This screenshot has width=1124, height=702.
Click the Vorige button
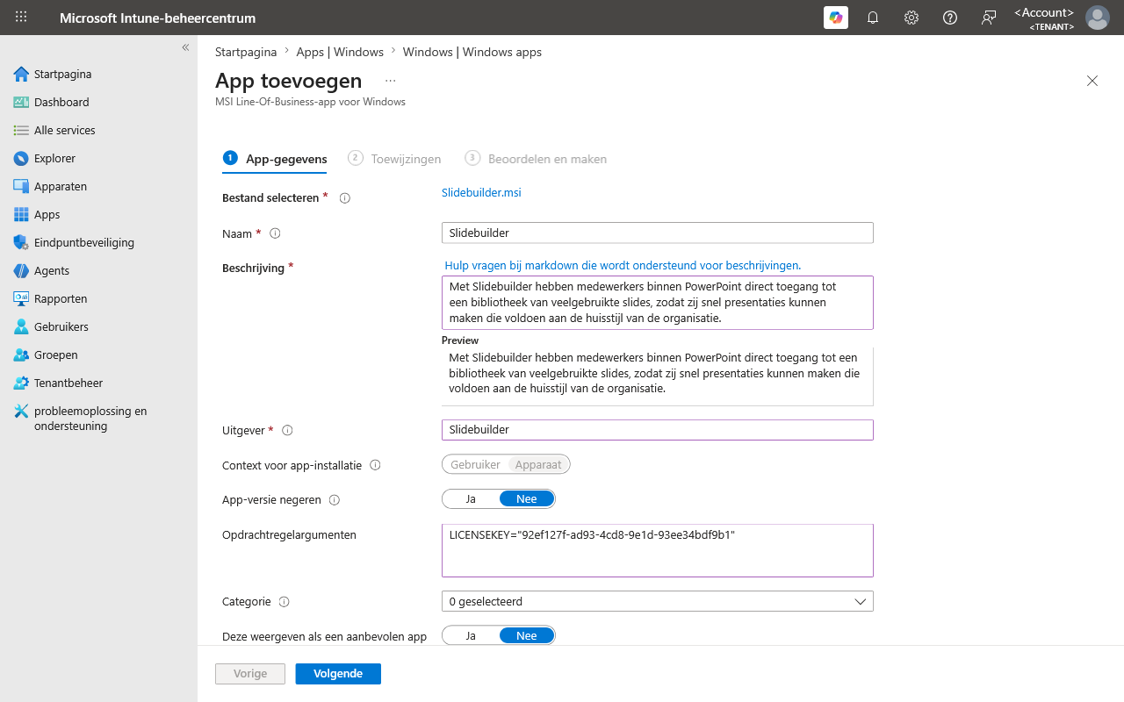[x=250, y=674]
